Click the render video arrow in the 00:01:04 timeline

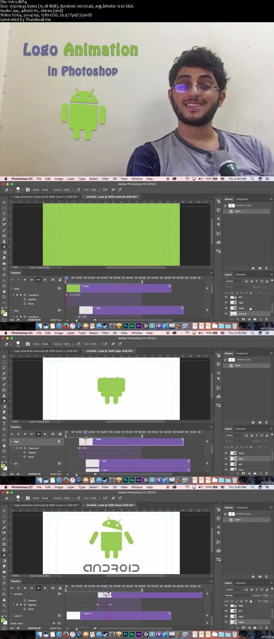pyautogui.click(x=18, y=474)
